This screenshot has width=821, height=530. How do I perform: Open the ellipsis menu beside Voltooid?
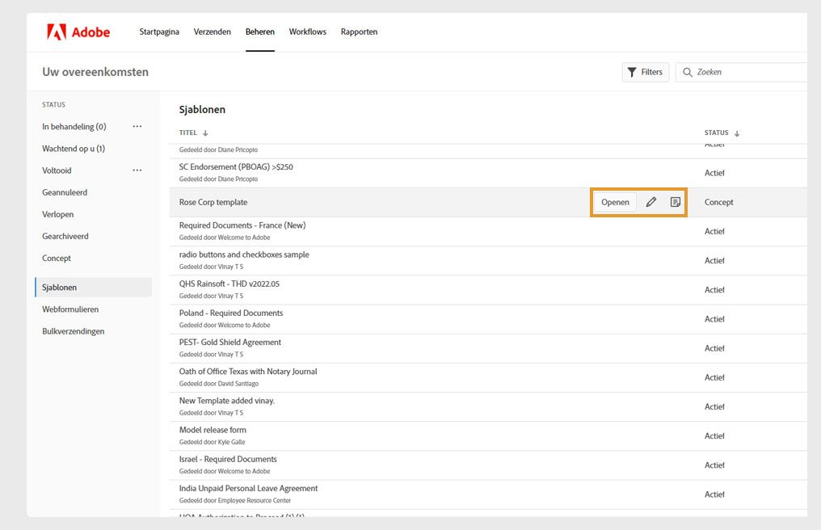coord(137,170)
